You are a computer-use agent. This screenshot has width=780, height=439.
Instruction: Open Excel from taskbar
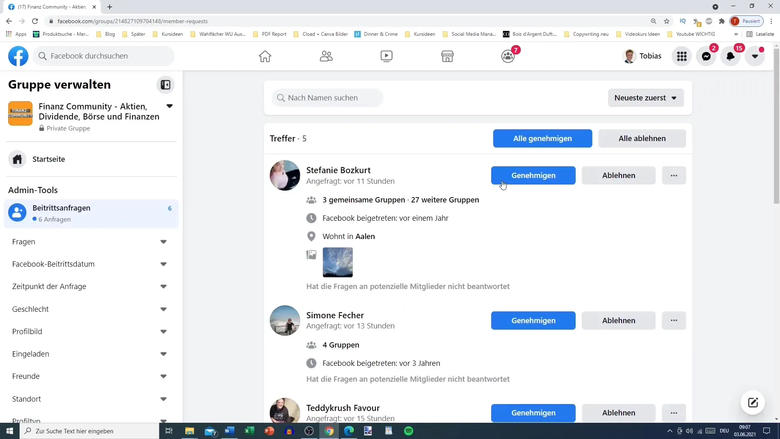pyautogui.click(x=249, y=431)
